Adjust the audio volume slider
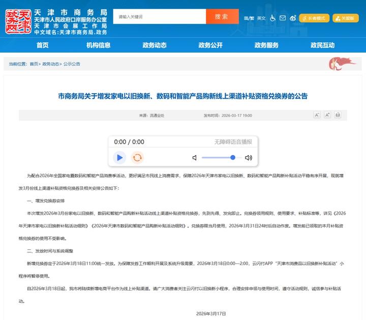Screen dimensions: 366x320 [219, 158]
